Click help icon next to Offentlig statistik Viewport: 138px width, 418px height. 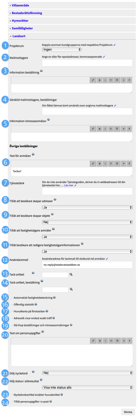point(36,304)
